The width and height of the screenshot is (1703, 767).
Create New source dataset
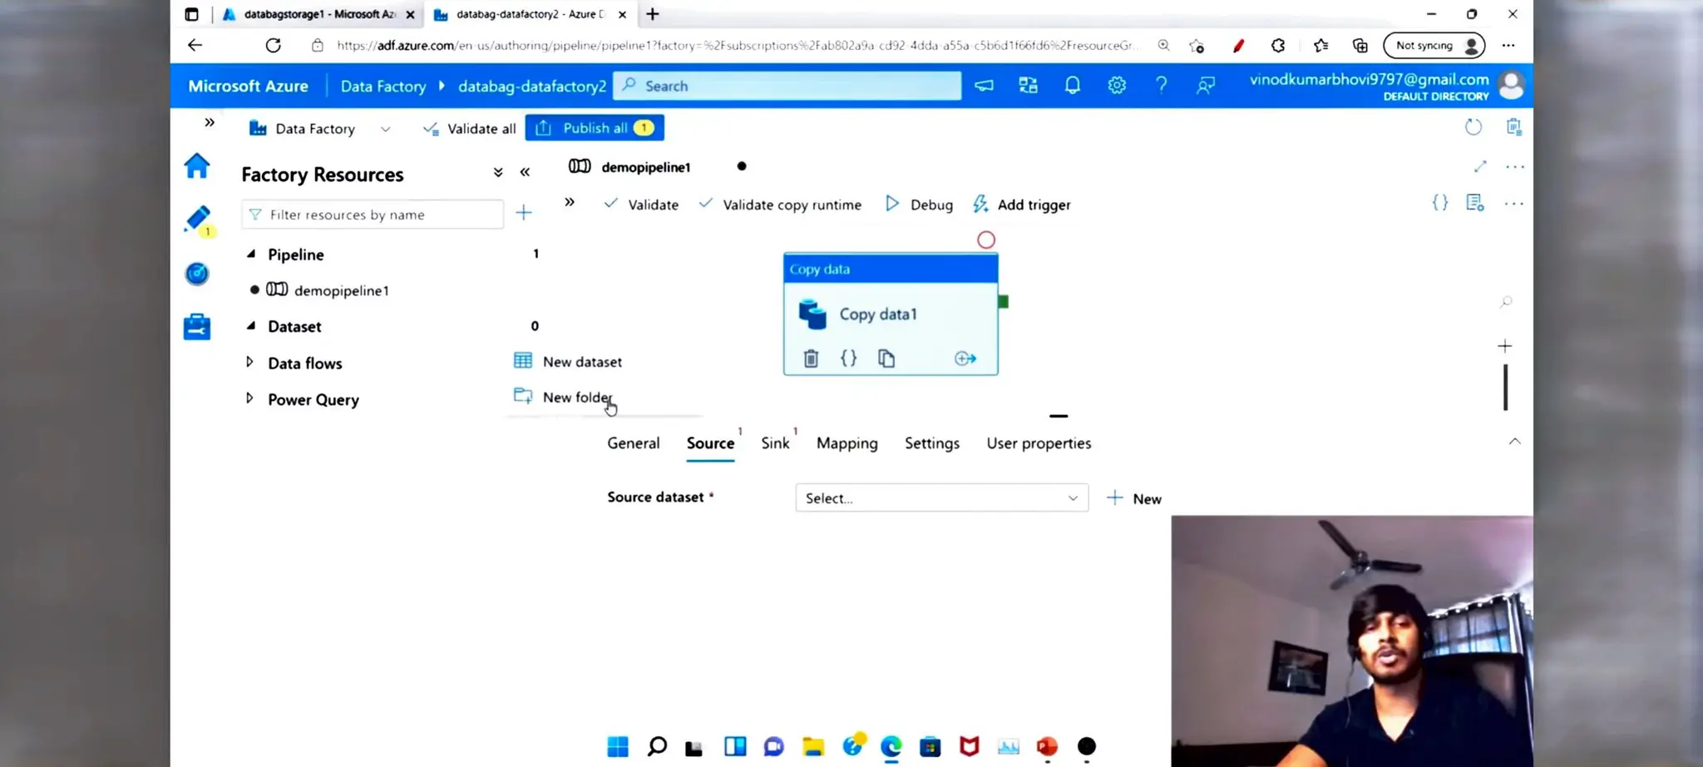coord(1134,498)
